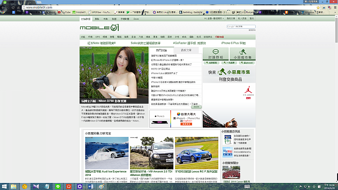Click the 快來小惡魔市集 promo banner
This screenshot has width=338, height=190.
point(229,74)
